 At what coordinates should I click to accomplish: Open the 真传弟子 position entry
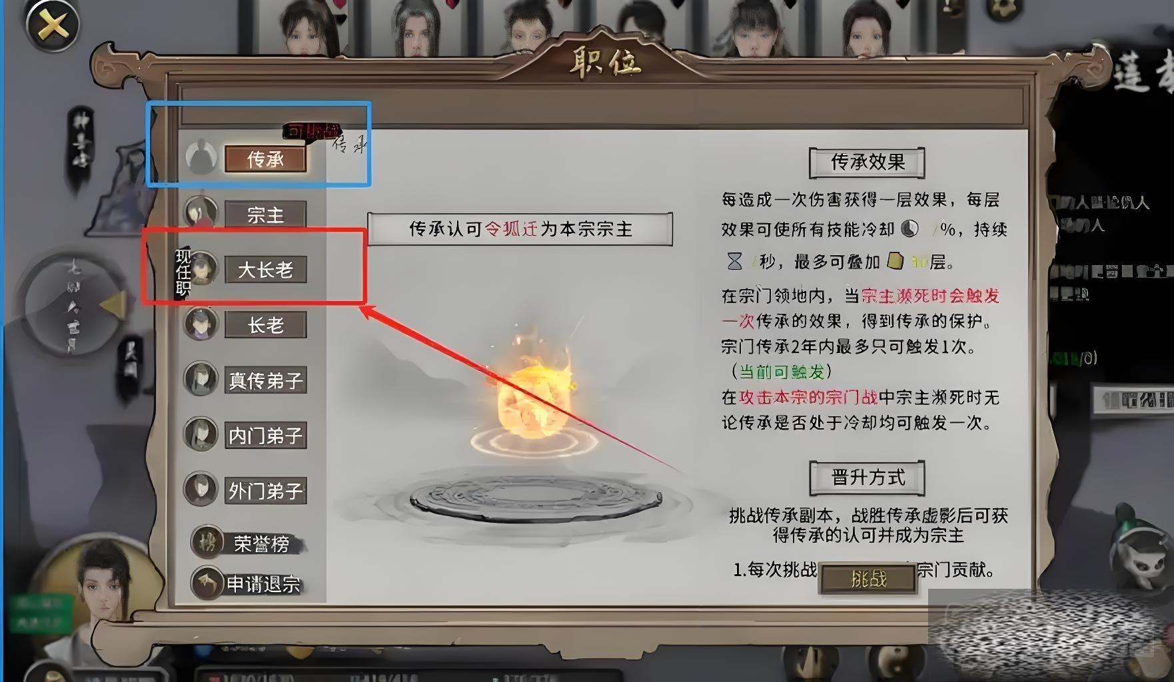coord(265,380)
